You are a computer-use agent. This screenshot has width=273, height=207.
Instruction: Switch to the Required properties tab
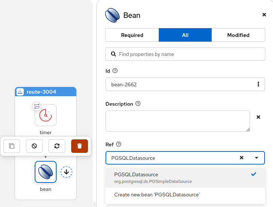tap(132, 35)
